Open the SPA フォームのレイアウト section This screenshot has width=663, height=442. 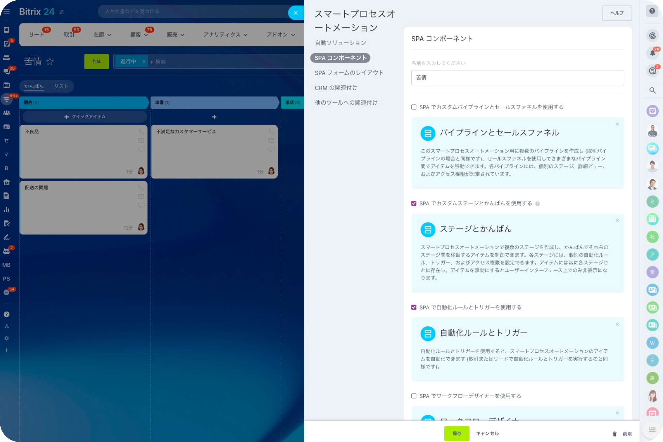(x=349, y=73)
